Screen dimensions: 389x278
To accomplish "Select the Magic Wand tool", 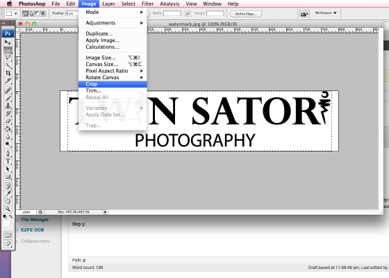I will [x=8, y=65].
